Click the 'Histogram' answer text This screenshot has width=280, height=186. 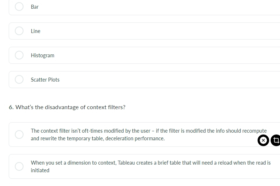pyautogui.click(x=42, y=55)
